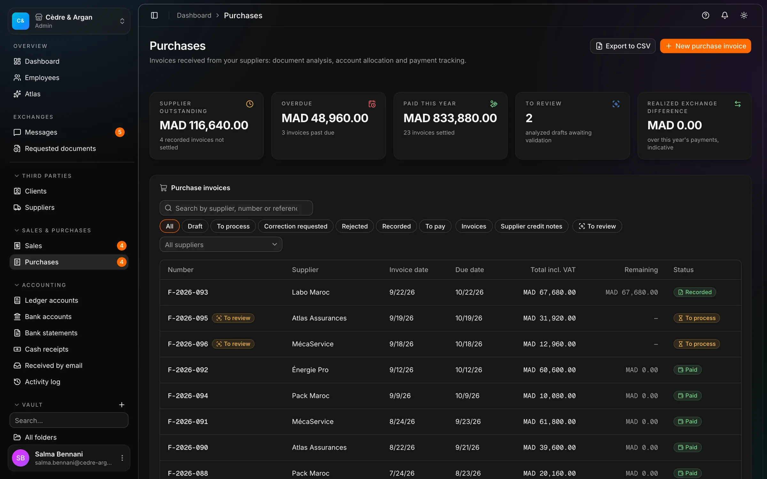Collapse the Vault section
The height and width of the screenshot is (479, 767).
[29, 405]
